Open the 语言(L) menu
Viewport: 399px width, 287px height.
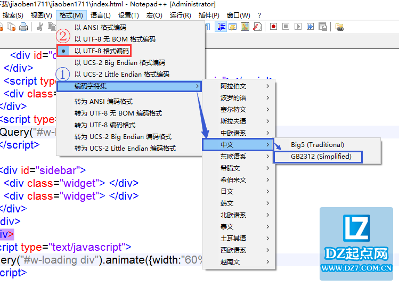[101, 15]
